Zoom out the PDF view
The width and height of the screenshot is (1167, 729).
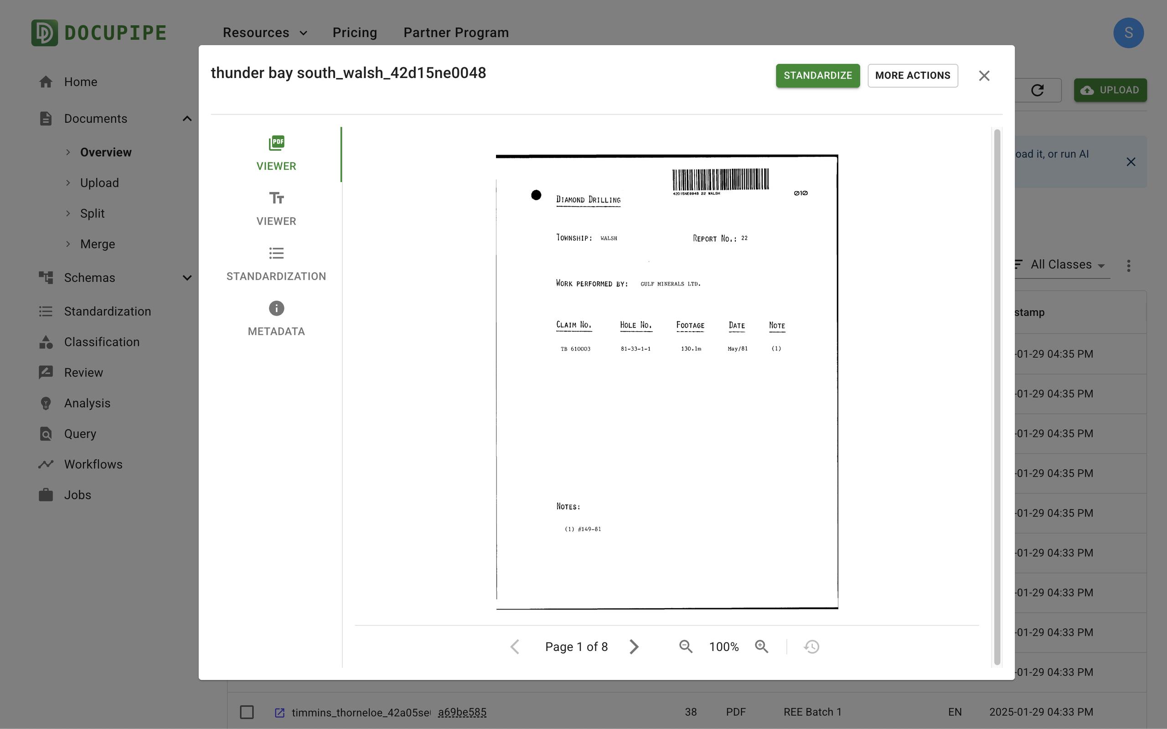[685, 646]
